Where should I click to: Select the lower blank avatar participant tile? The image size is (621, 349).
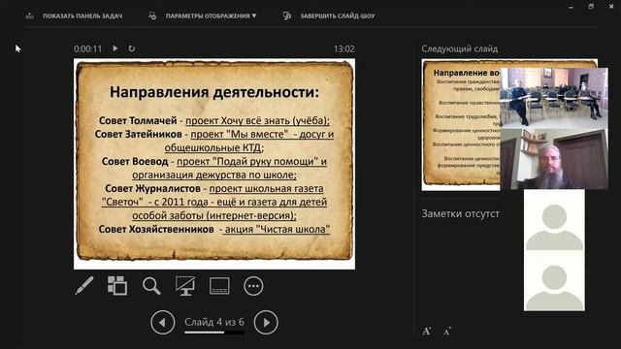click(x=554, y=281)
